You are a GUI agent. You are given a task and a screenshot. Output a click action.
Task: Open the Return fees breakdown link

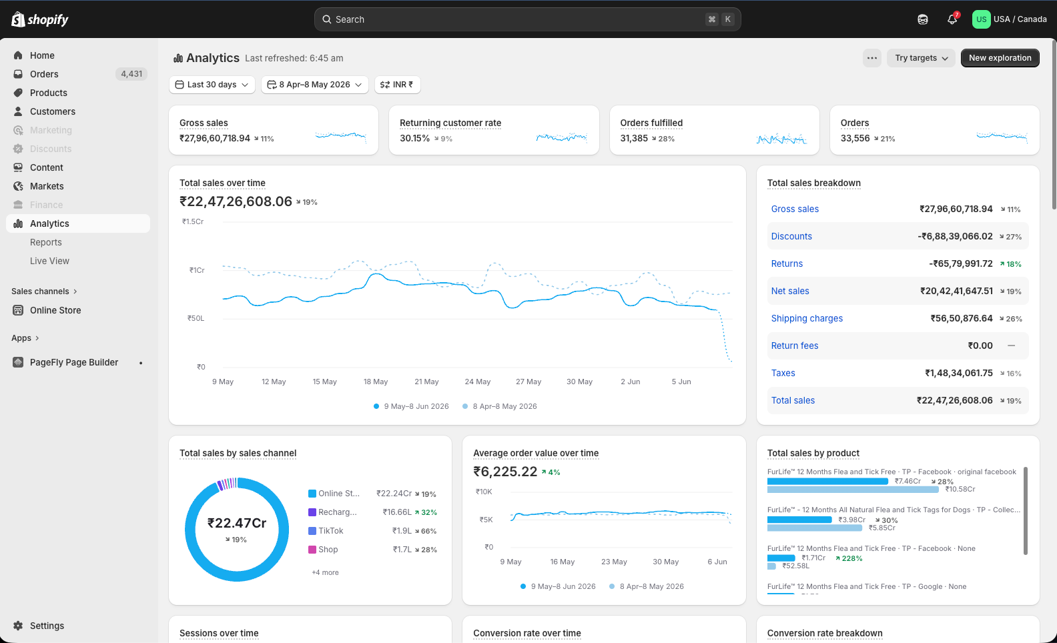click(795, 346)
